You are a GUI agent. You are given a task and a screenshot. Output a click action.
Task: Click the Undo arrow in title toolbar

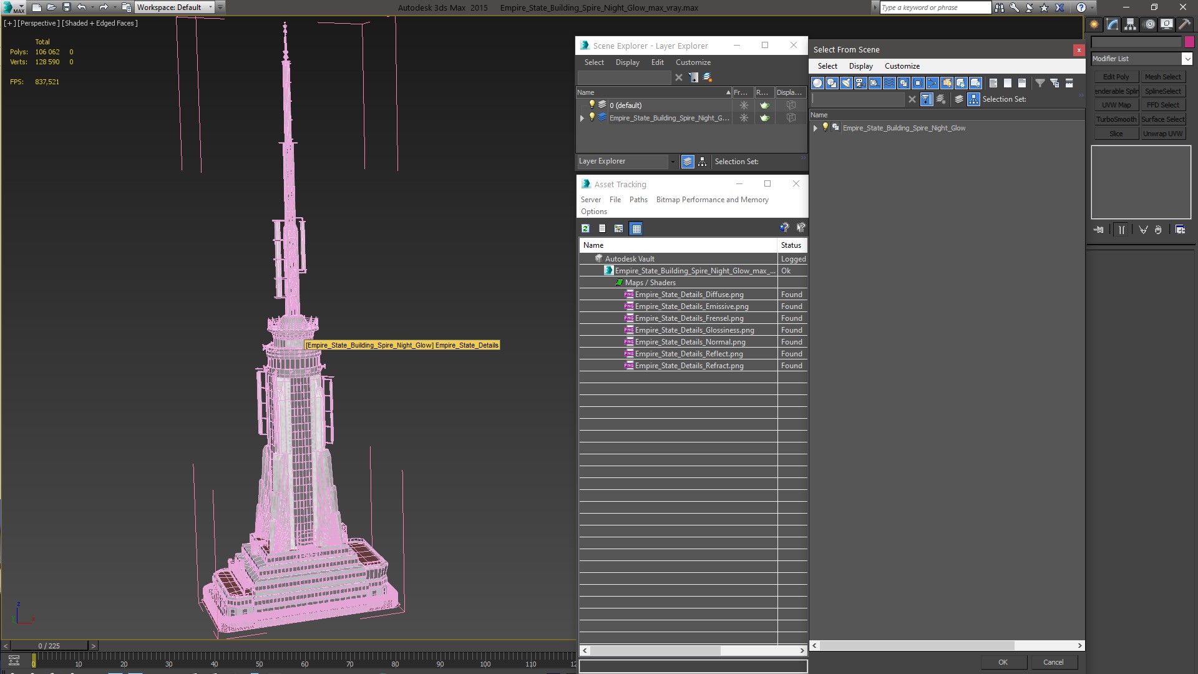(x=81, y=7)
